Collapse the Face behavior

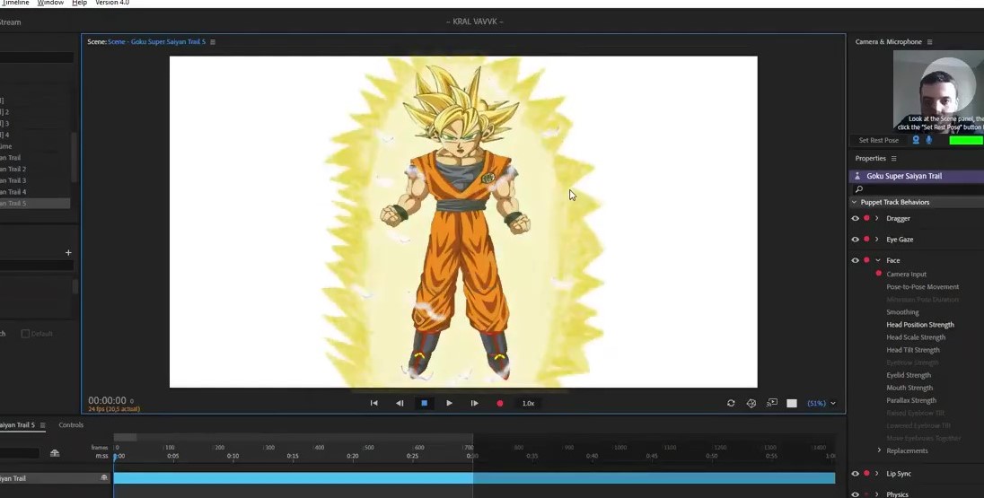(878, 260)
